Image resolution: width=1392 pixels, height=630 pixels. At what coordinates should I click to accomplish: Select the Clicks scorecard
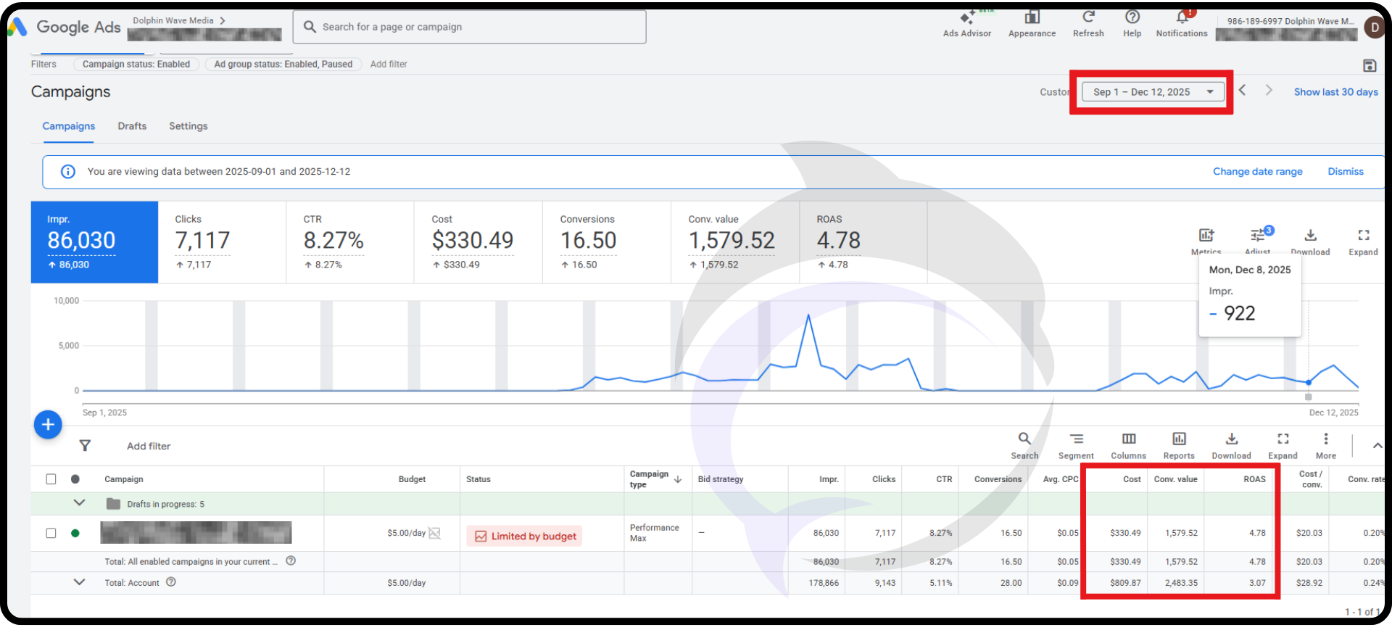pyautogui.click(x=223, y=242)
